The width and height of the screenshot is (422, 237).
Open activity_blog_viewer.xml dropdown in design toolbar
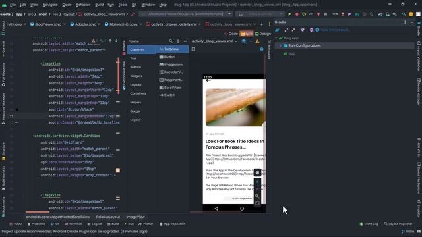pos(214,41)
